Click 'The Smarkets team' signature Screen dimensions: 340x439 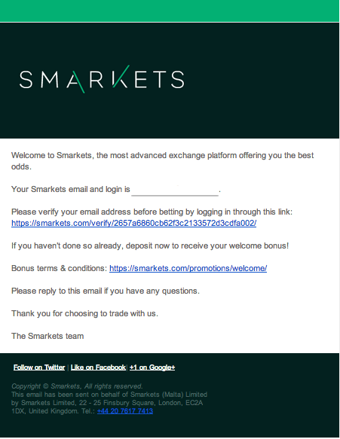47,336
